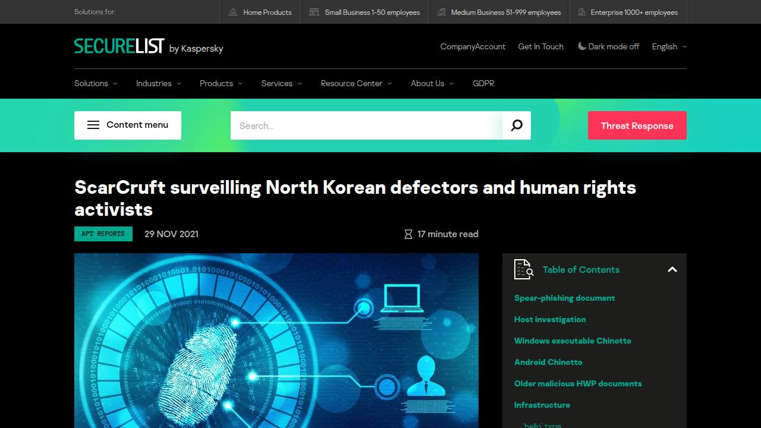Click inside the Search input field
The width and height of the screenshot is (761, 428).
coord(366,125)
